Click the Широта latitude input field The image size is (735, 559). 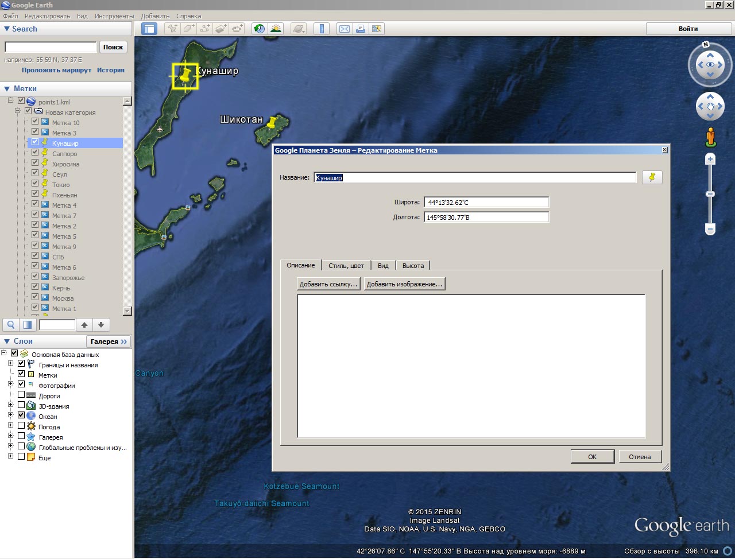pyautogui.click(x=486, y=202)
